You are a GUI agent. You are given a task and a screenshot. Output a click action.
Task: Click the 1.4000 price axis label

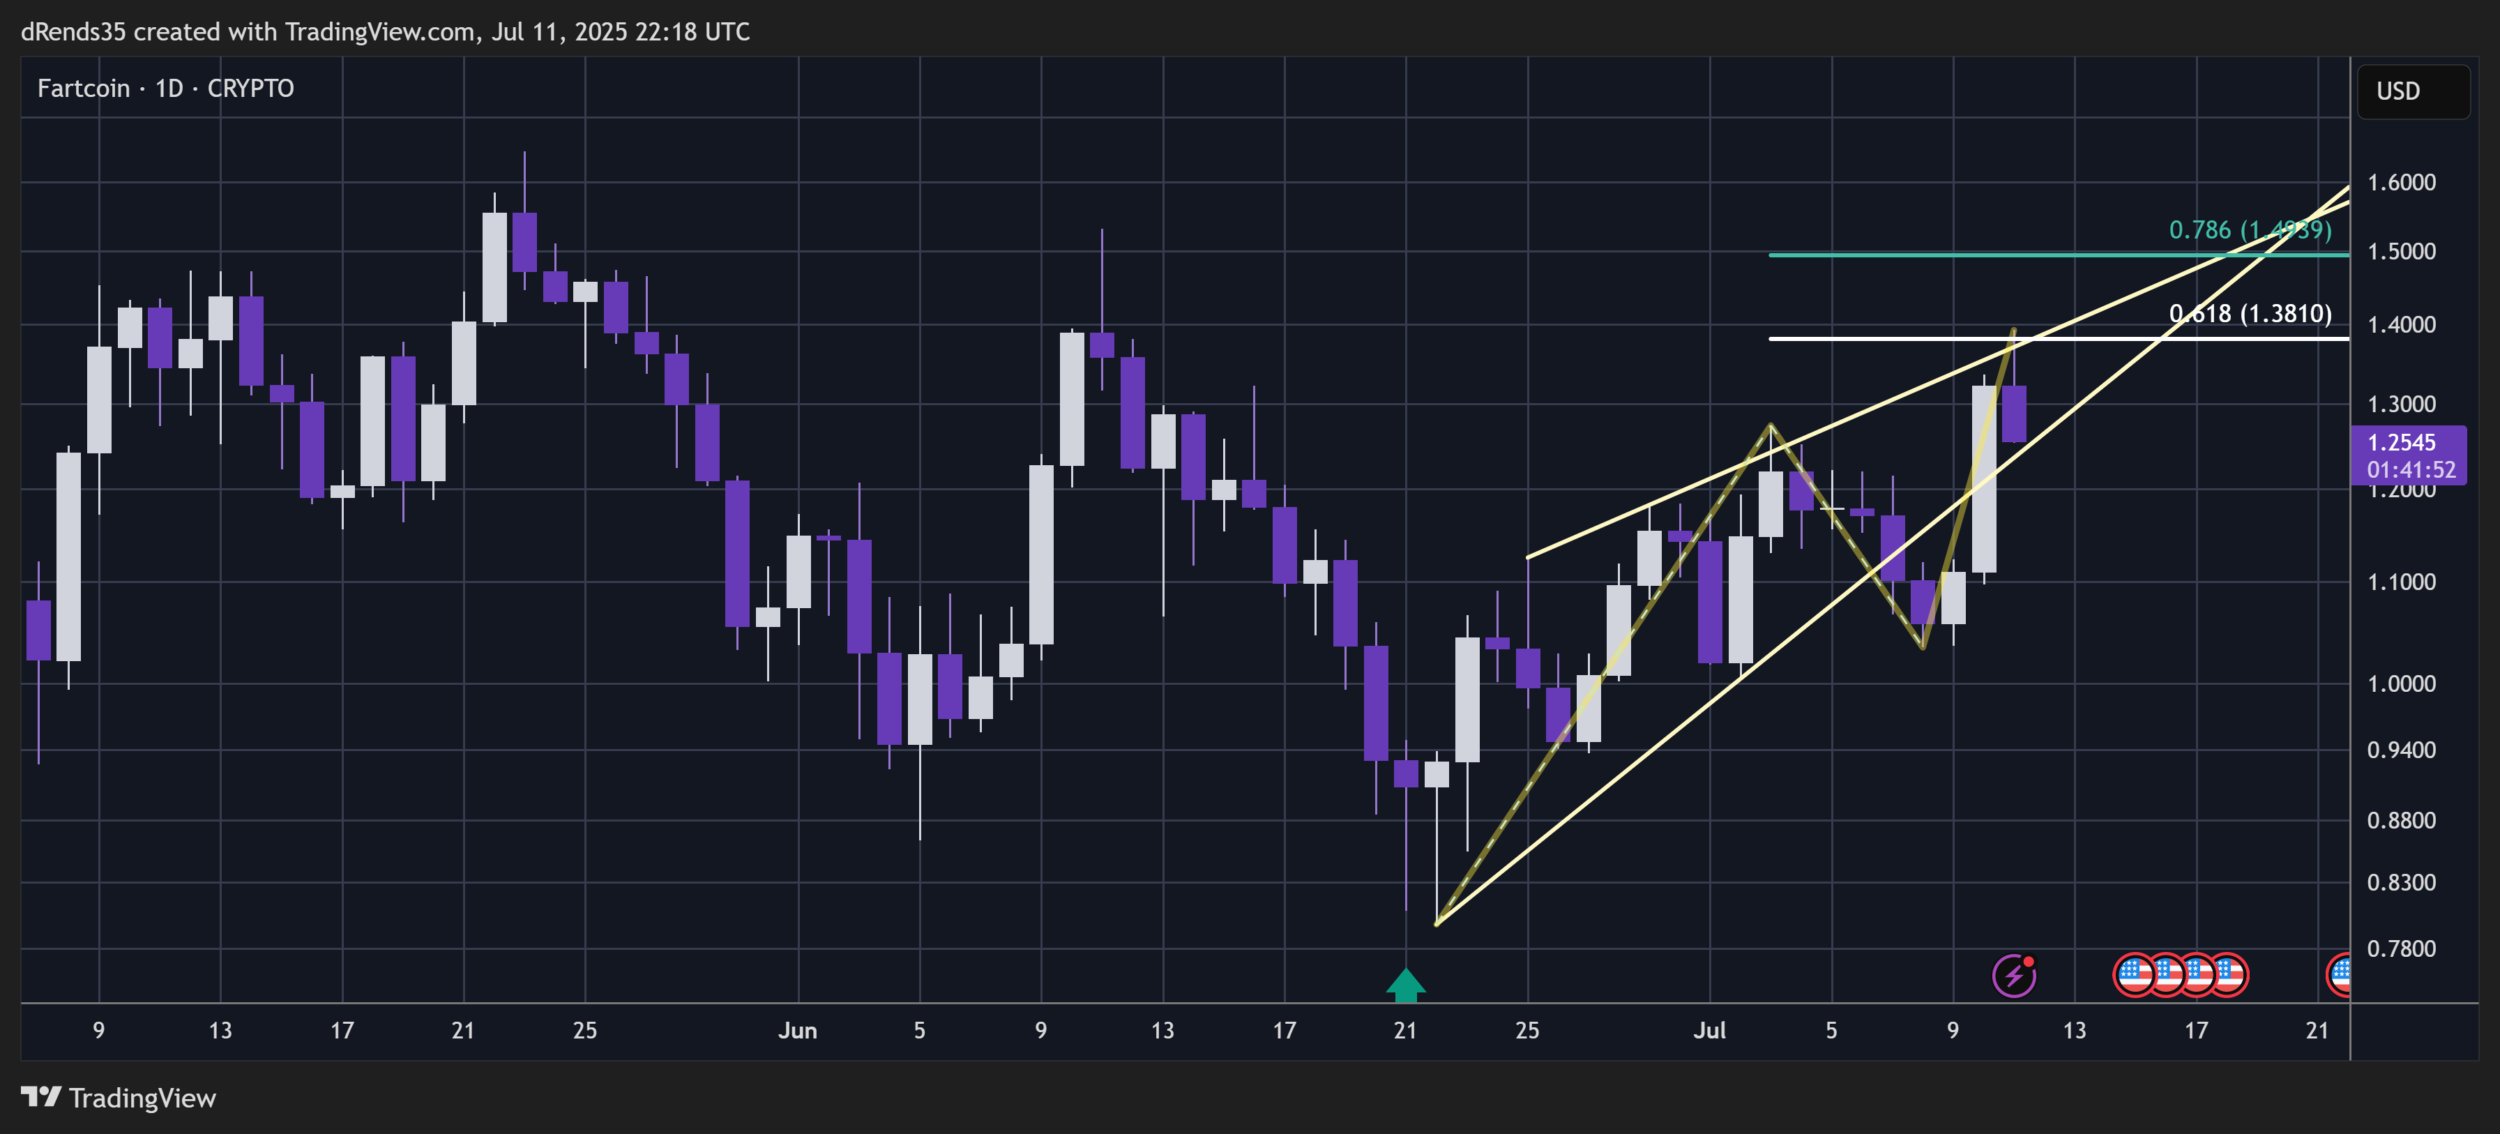click(x=2402, y=324)
